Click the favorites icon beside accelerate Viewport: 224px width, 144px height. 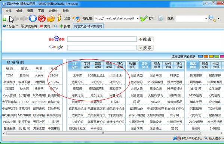click(x=76, y=19)
